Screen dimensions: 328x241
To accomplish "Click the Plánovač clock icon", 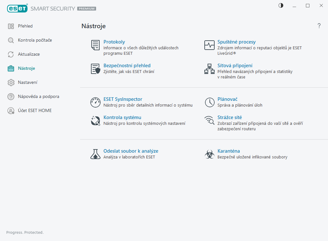I will click(x=209, y=102).
